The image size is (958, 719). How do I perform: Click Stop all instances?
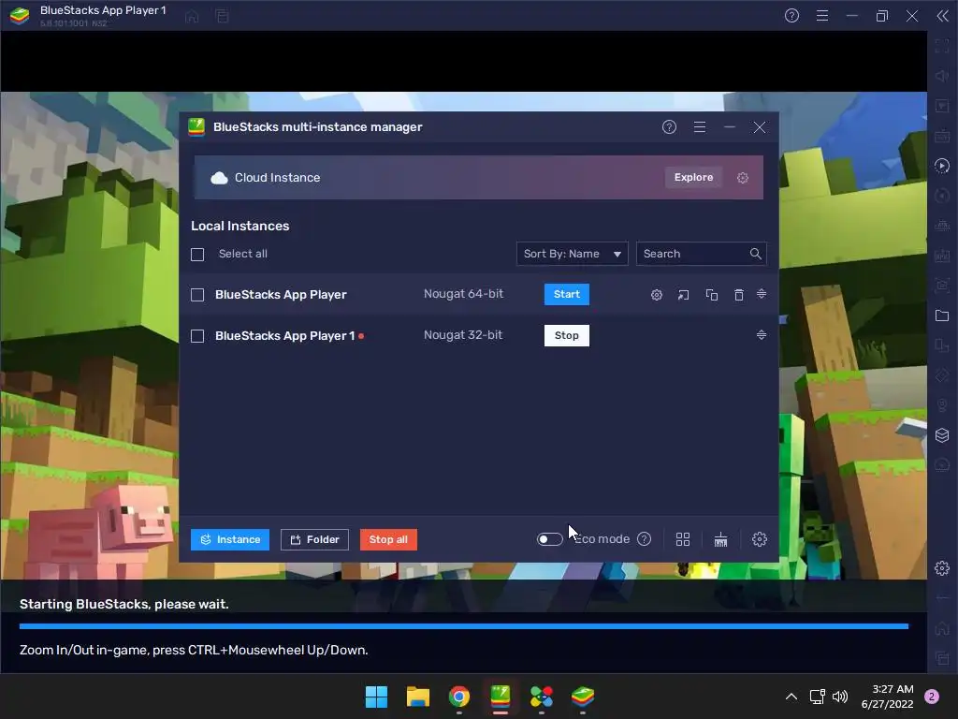click(x=388, y=539)
